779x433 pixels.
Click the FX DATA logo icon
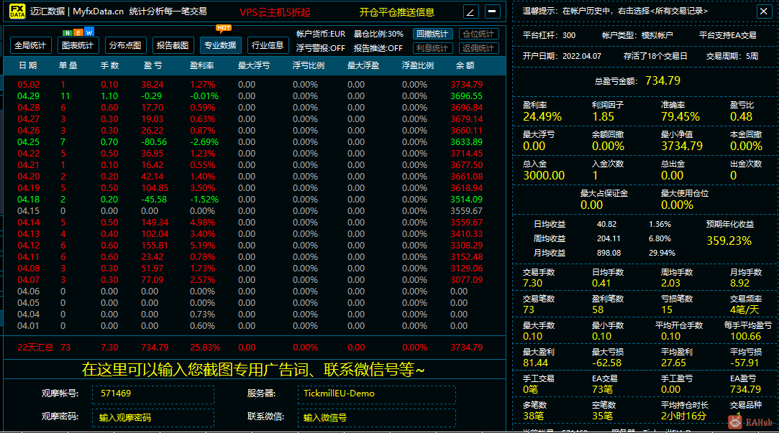point(17,11)
